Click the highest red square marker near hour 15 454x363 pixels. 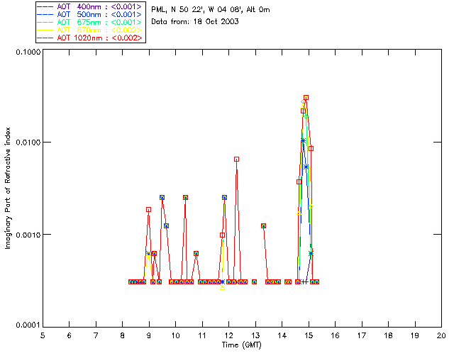click(x=306, y=98)
